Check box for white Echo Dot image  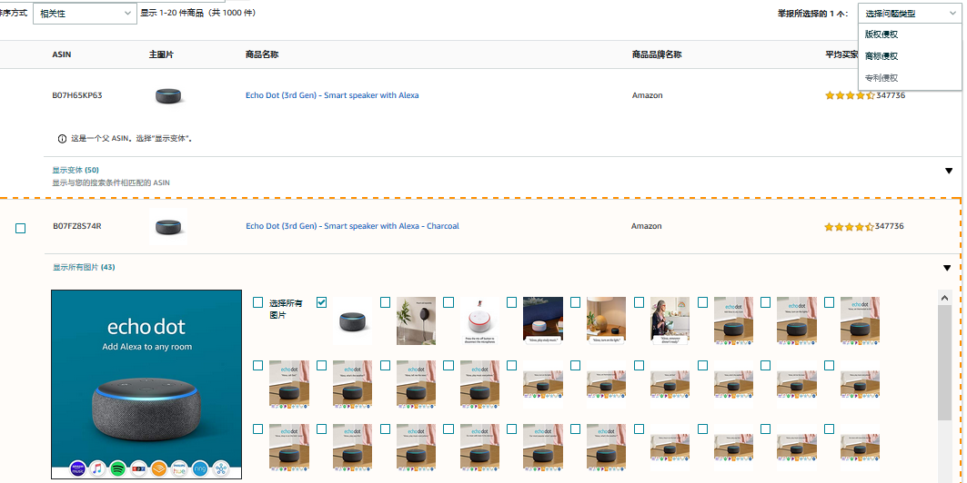click(x=448, y=302)
